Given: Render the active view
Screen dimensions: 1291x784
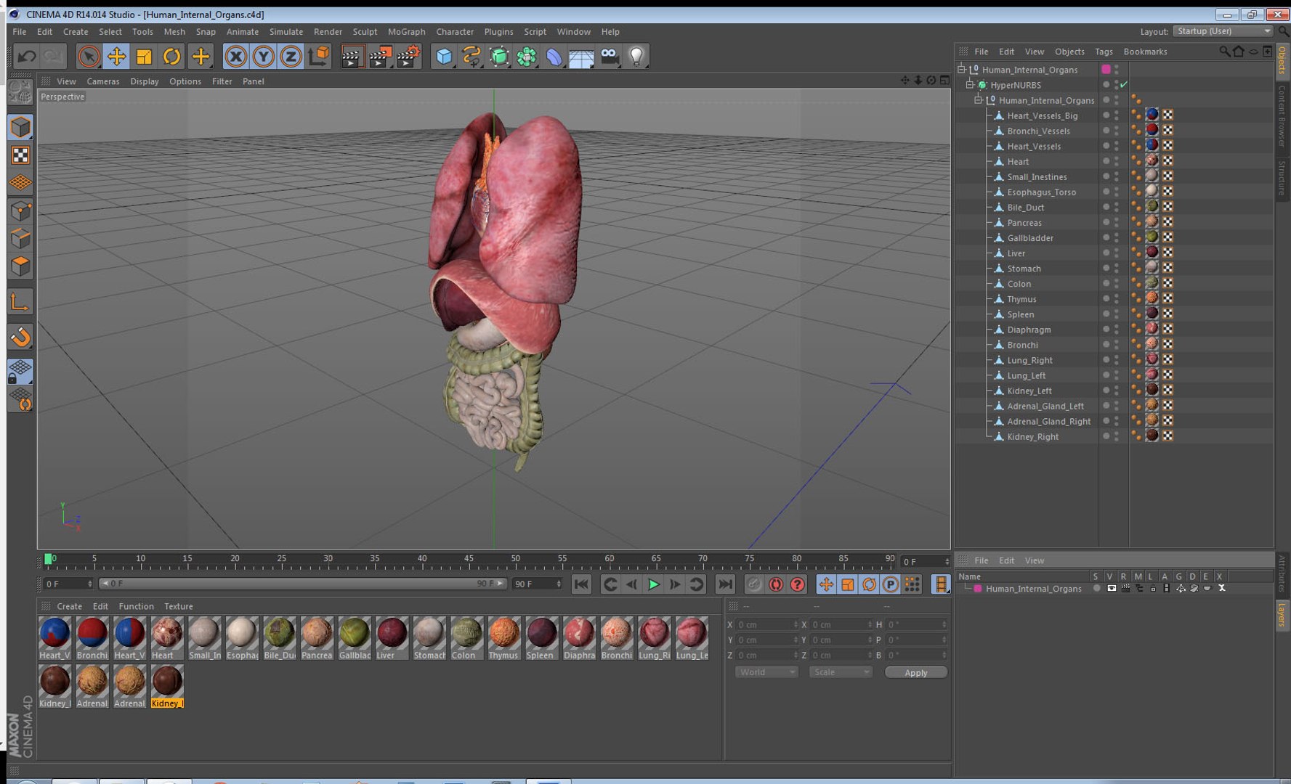Looking at the screenshot, I should (352, 57).
